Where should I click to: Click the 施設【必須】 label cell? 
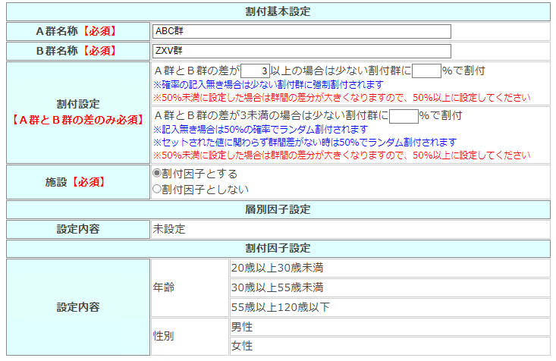[x=78, y=182]
